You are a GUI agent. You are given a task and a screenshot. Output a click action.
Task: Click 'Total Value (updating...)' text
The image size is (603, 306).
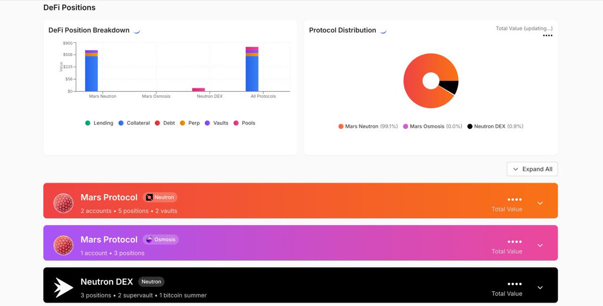click(524, 29)
